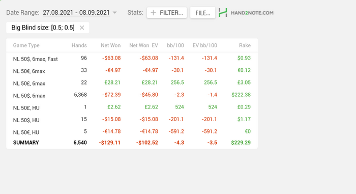Sort by the EV bb/100 column header
The height and width of the screenshot is (194, 356).
click(205, 45)
